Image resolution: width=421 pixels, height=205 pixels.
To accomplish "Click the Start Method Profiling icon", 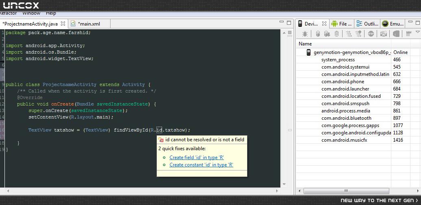I will click(x=358, y=34).
